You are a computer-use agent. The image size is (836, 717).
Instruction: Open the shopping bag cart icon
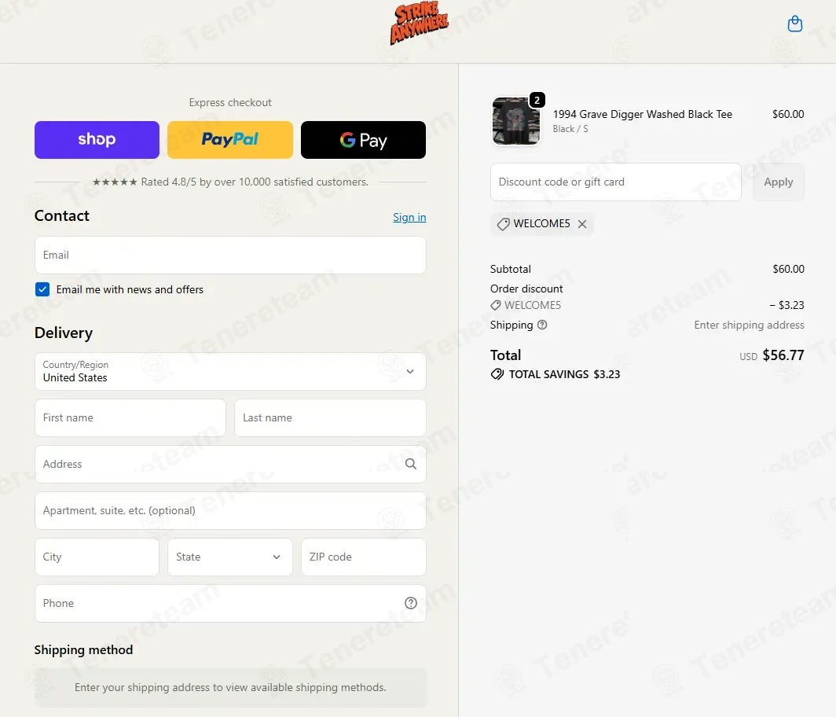[794, 24]
